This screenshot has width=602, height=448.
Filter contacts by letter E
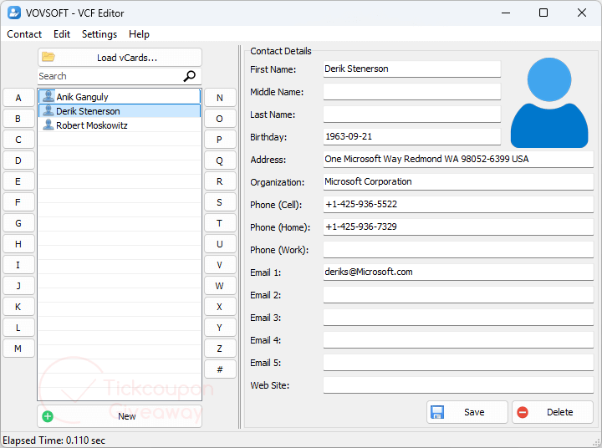(18, 181)
